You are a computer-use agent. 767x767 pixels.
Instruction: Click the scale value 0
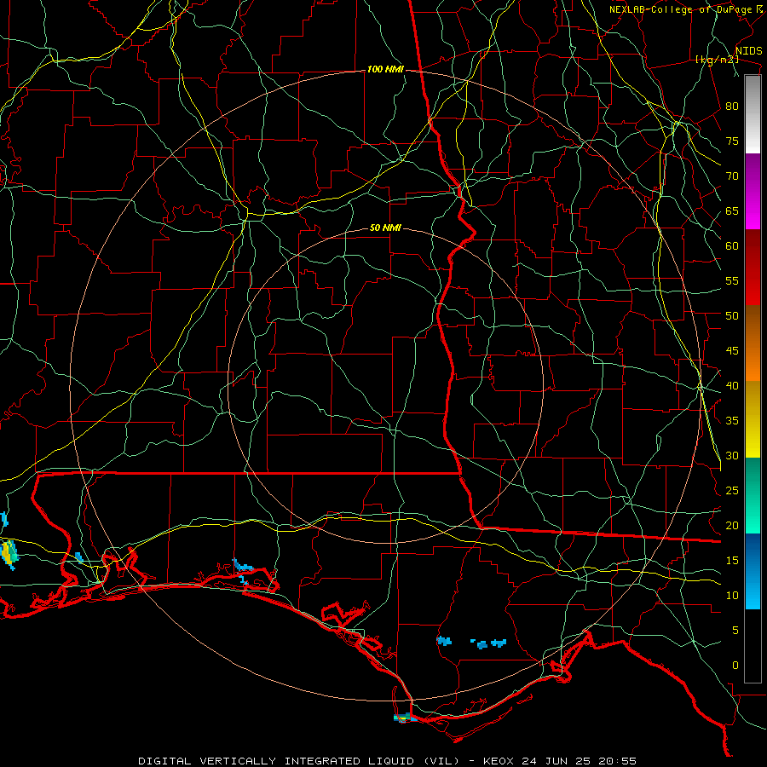[735, 666]
